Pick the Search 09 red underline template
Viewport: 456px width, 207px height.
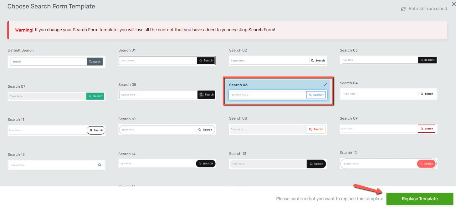388,129
